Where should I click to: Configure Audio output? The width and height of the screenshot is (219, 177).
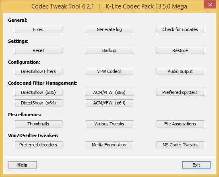180,71
